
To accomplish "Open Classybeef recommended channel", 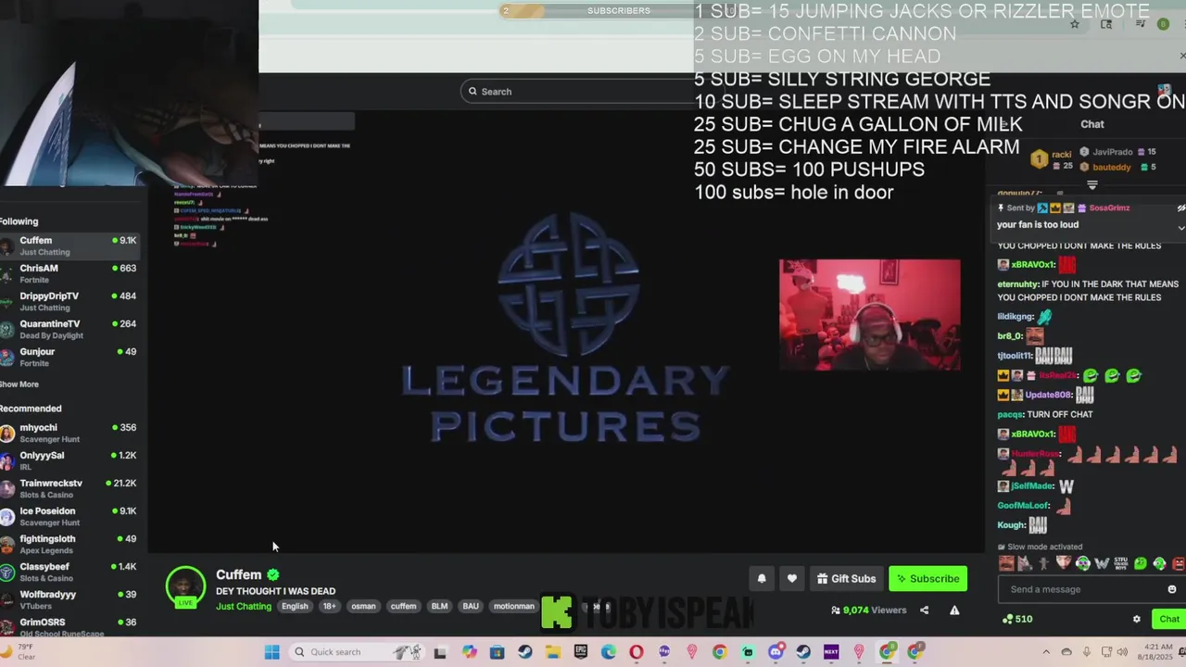I will click(x=69, y=572).
